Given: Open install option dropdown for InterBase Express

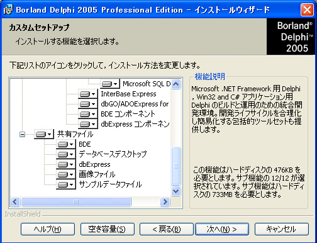Looking at the screenshot, I should (88, 94).
